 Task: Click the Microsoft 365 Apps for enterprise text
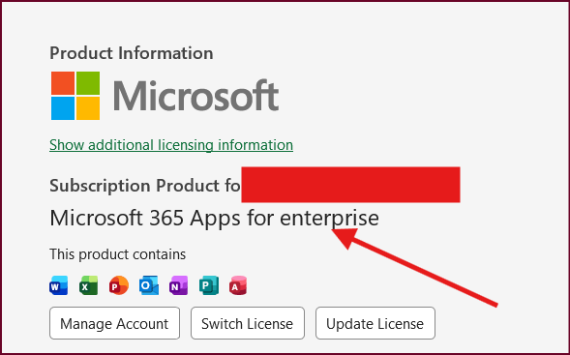[x=214, y=219]
